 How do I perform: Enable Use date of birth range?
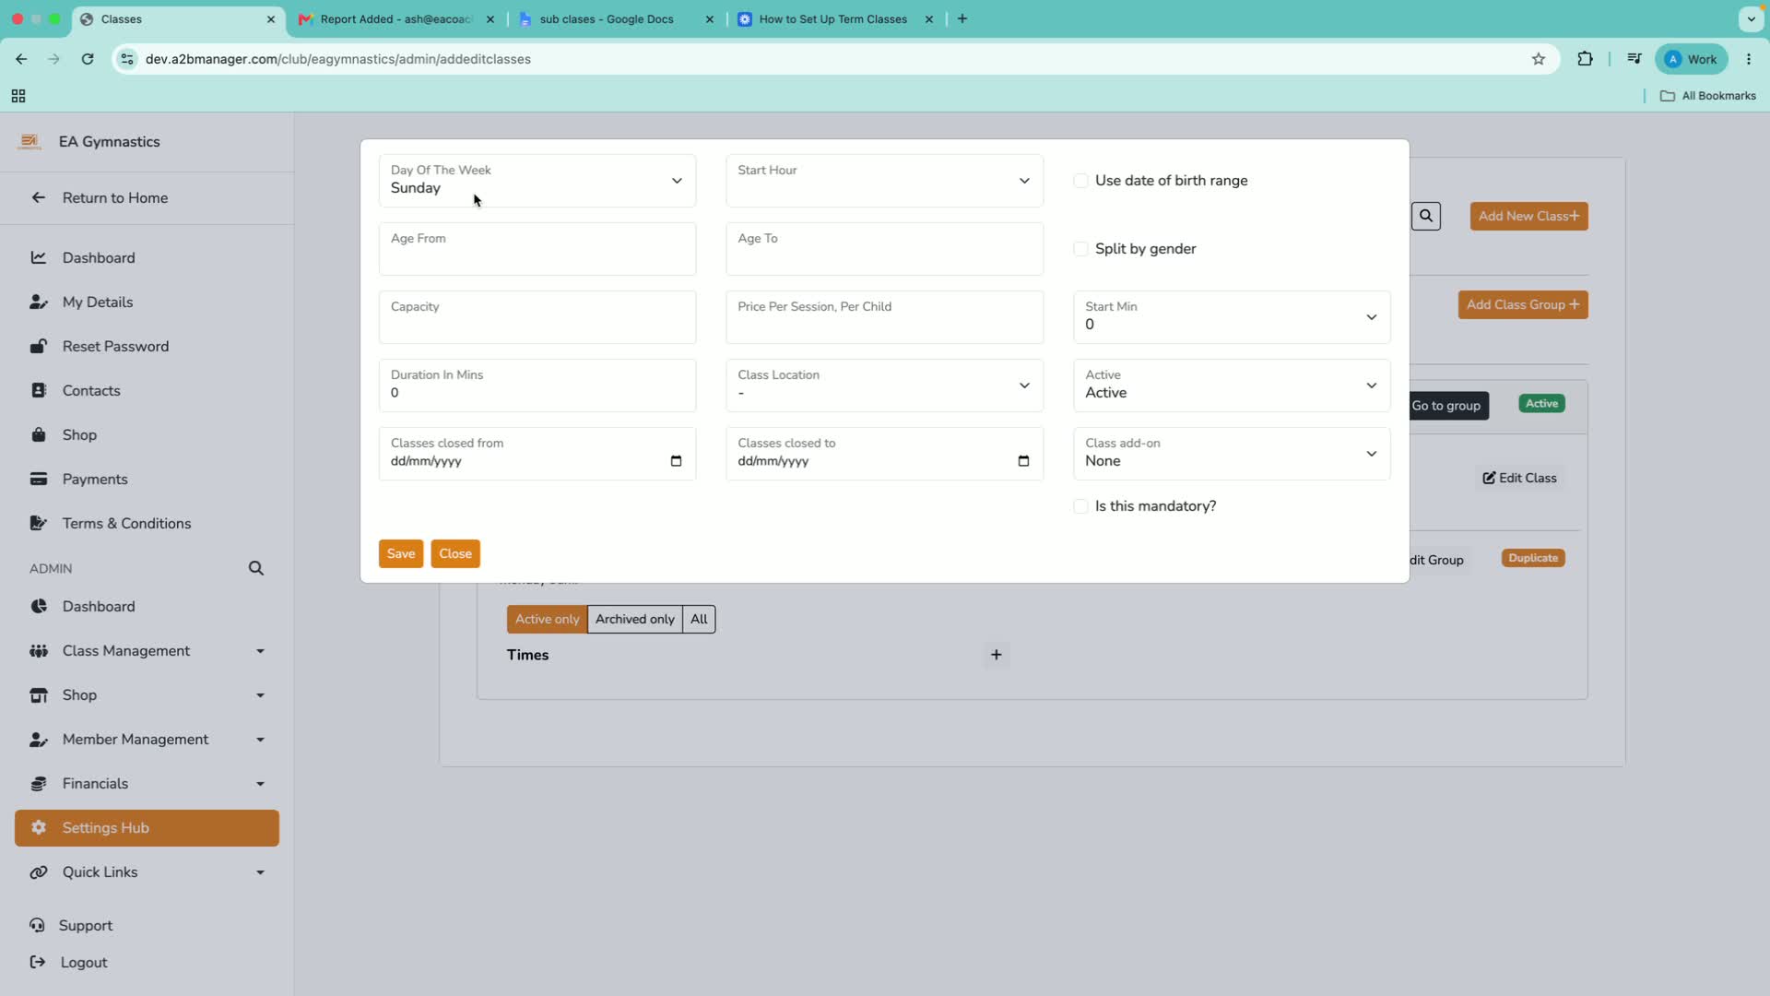coord(1080,181)
